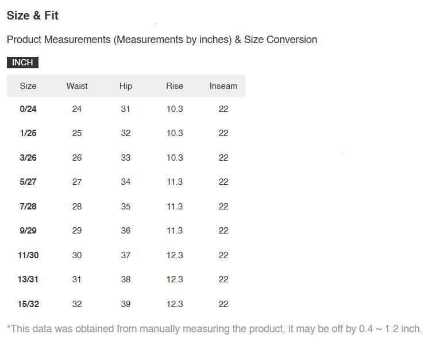Select the 7/28 size row label
Image resolution: width=432 pixels, height=342 pixels.
pos(28,207)
